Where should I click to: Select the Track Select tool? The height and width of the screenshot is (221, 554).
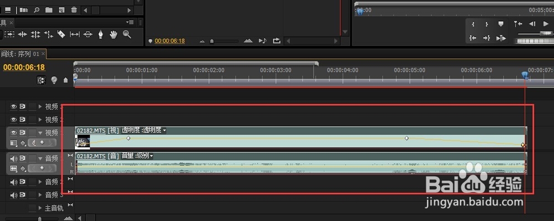click(9, 34)
